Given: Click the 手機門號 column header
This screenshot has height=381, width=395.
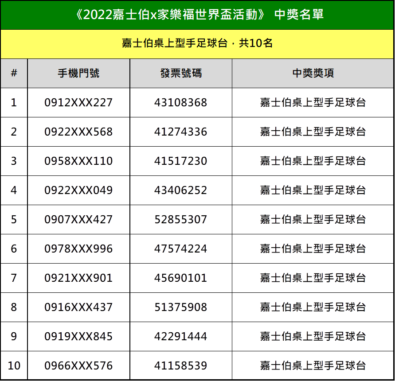Looking at the screenshot, I should tap(78, 73).
